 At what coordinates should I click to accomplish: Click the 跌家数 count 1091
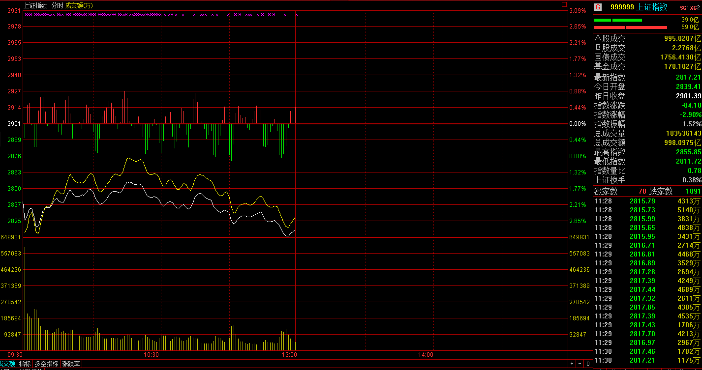click(693, 191)
